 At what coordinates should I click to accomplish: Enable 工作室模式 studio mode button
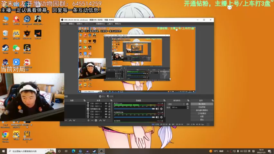202,114
